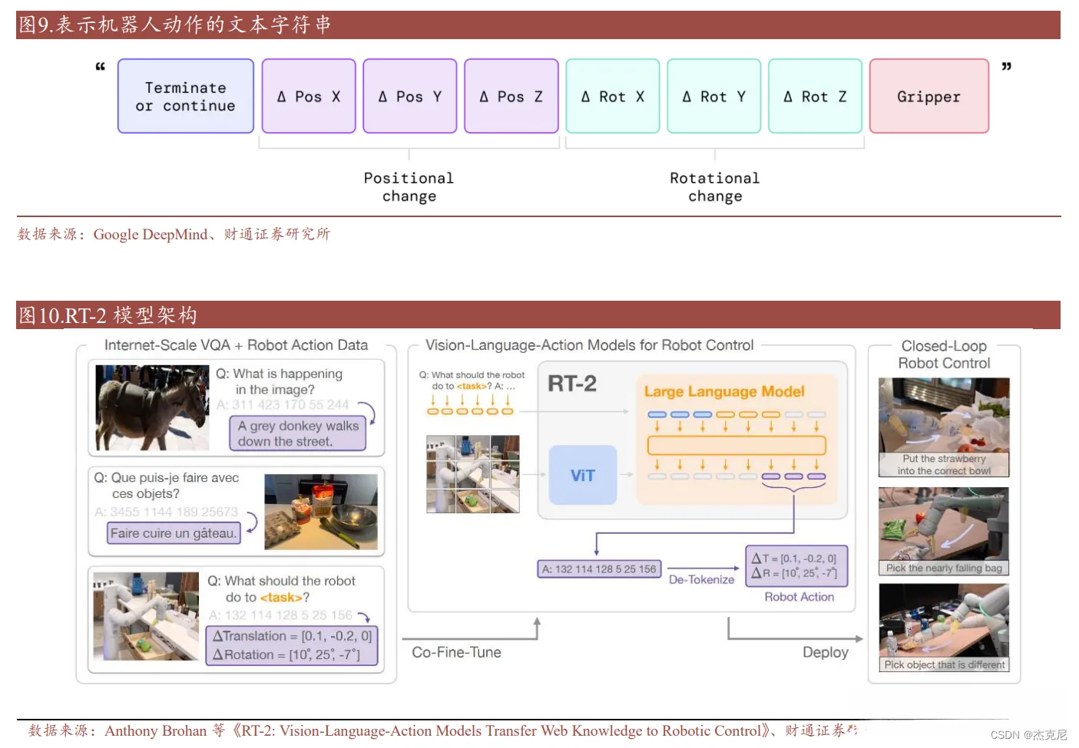The image size is (1079, 748).
Task: Open the grey donkey photo thumbnail
Action: (152, 407)
